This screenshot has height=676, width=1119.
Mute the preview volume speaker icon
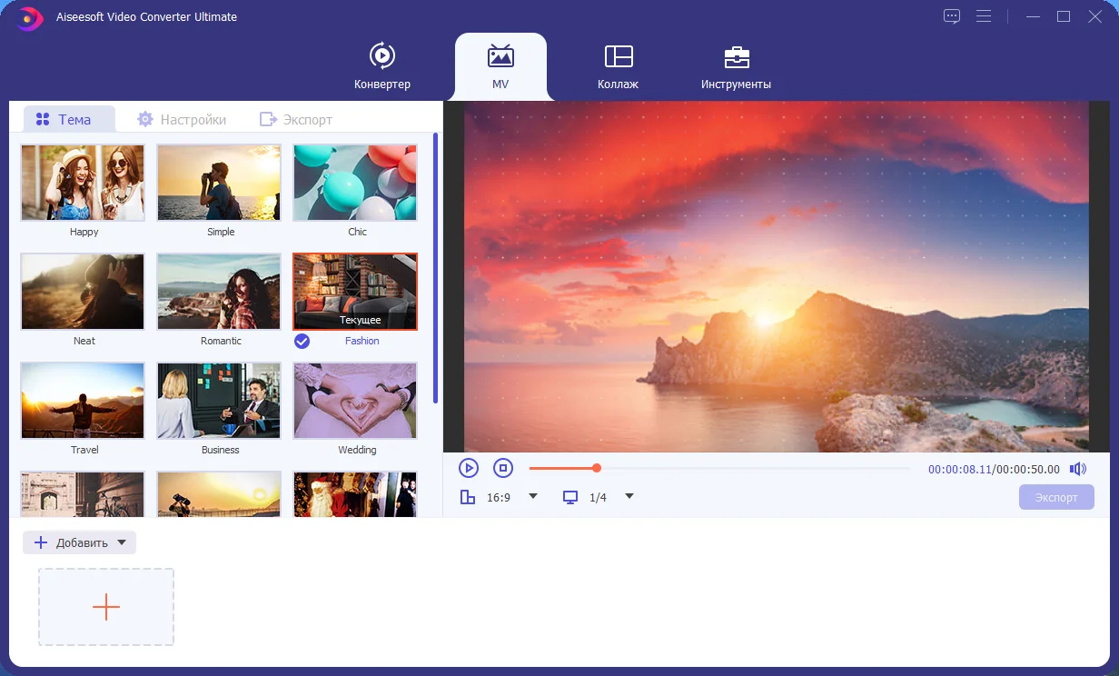click(x=1078, y=469)
